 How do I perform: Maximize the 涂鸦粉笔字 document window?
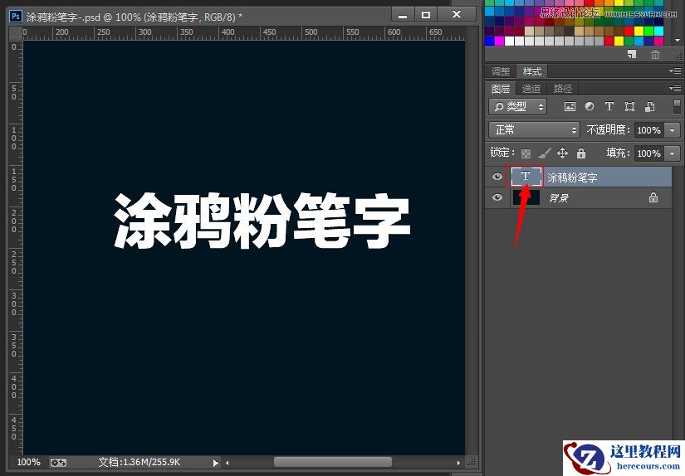(425, 15)
